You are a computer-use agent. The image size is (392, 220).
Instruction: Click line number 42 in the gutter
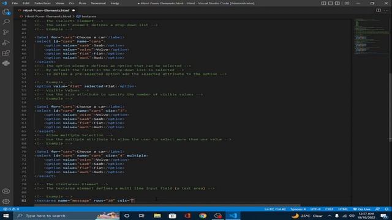point(24,37)
